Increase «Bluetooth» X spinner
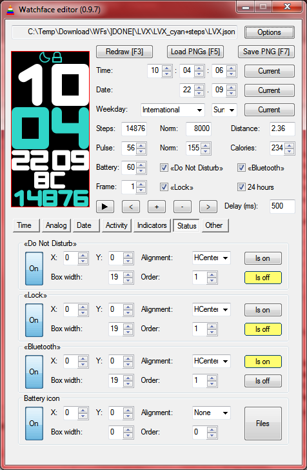 click(83, 358)
